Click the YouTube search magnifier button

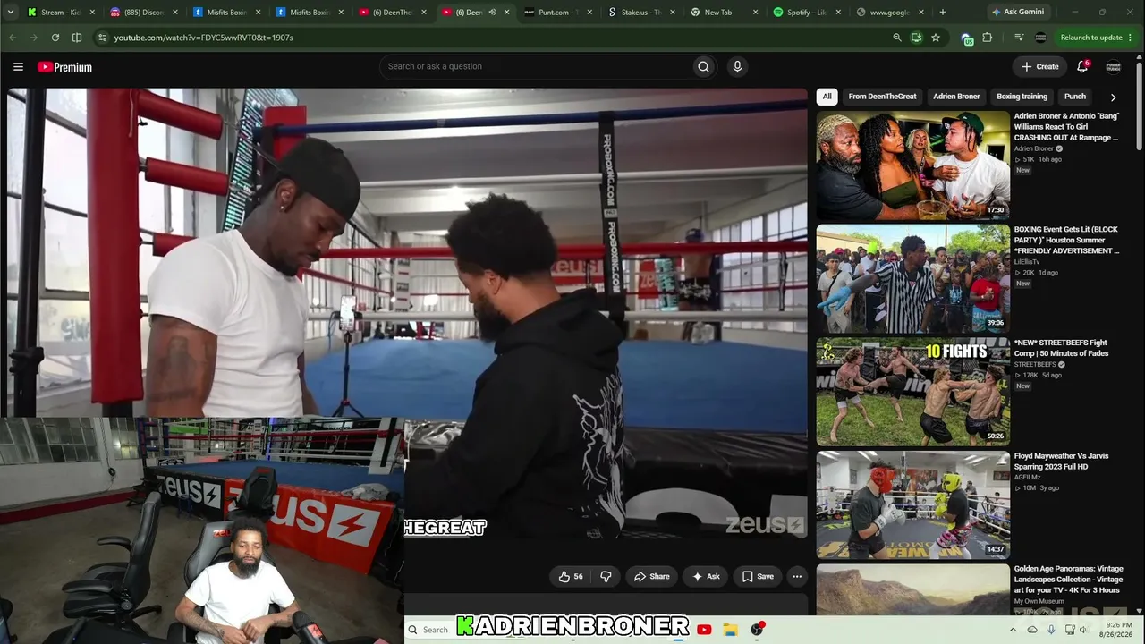pos(703,66)
